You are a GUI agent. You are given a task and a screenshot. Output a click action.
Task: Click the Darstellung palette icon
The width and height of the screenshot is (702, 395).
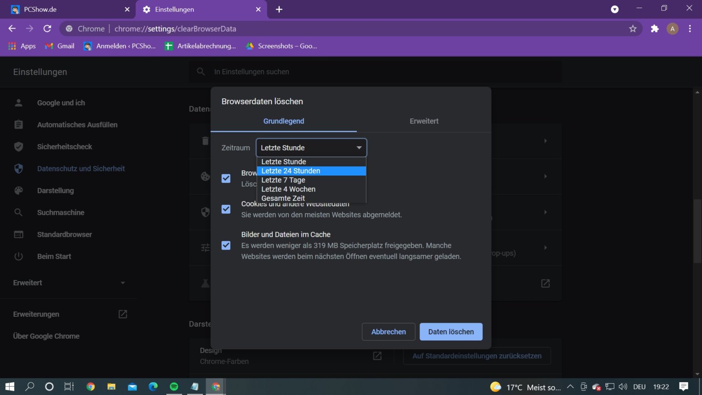(x=18, y=190)
